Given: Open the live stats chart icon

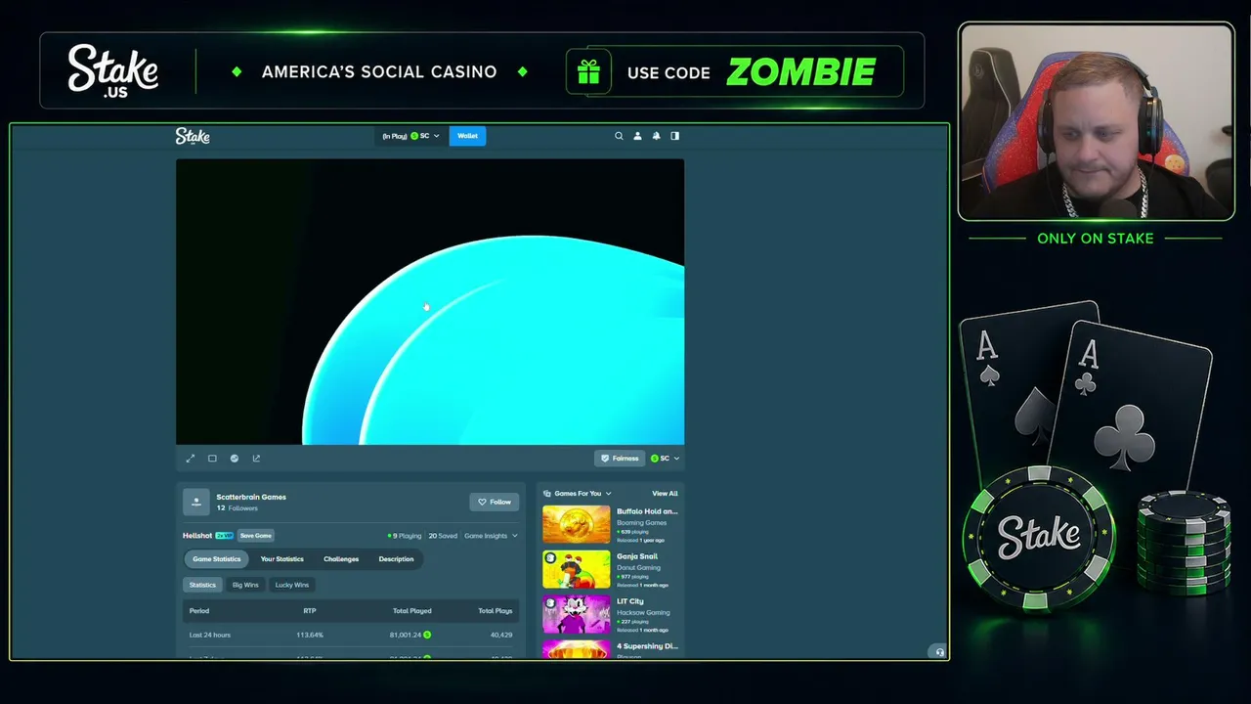Looking at the screenshot, I should tap(235, 458).
